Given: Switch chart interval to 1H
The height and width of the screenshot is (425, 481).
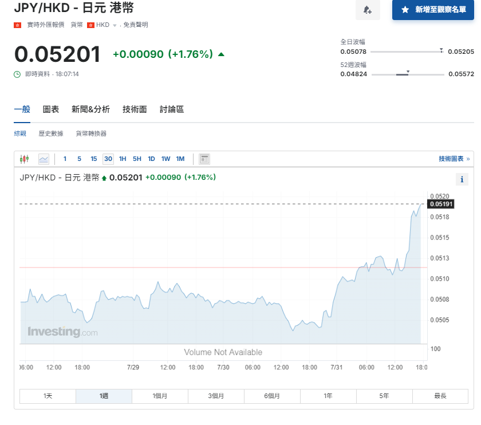Looking at the screenshot, I should tap(123, 159).
